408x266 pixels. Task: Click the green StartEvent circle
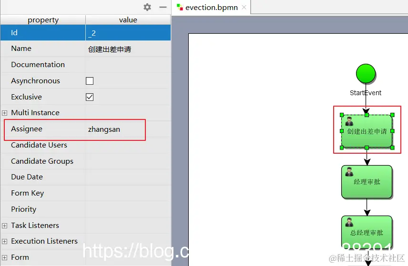[366, 74]
